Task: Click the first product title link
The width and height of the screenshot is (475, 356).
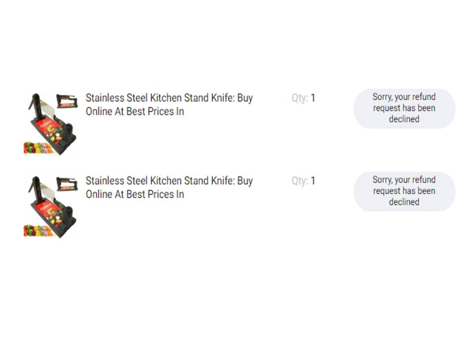Action: pyautogui.click(x=169, y=104)
